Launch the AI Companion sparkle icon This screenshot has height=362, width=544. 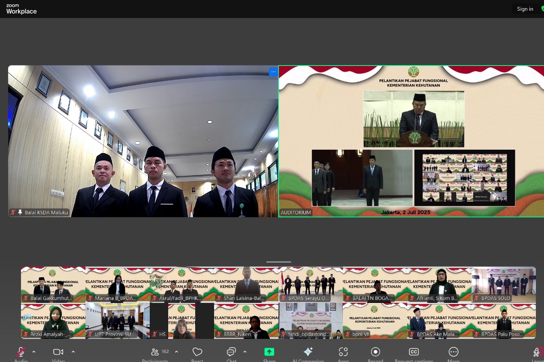pos(308,352)
